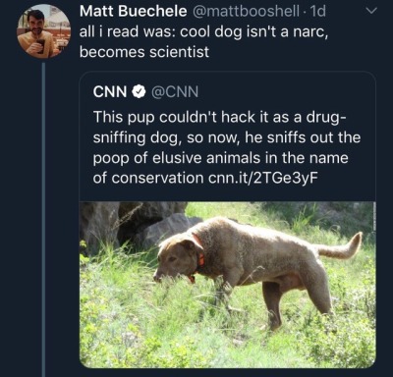Open the Matt Buechele display name link
Image resolution: width=393 pixels, height=377 pixels.
tap(133, 11)
